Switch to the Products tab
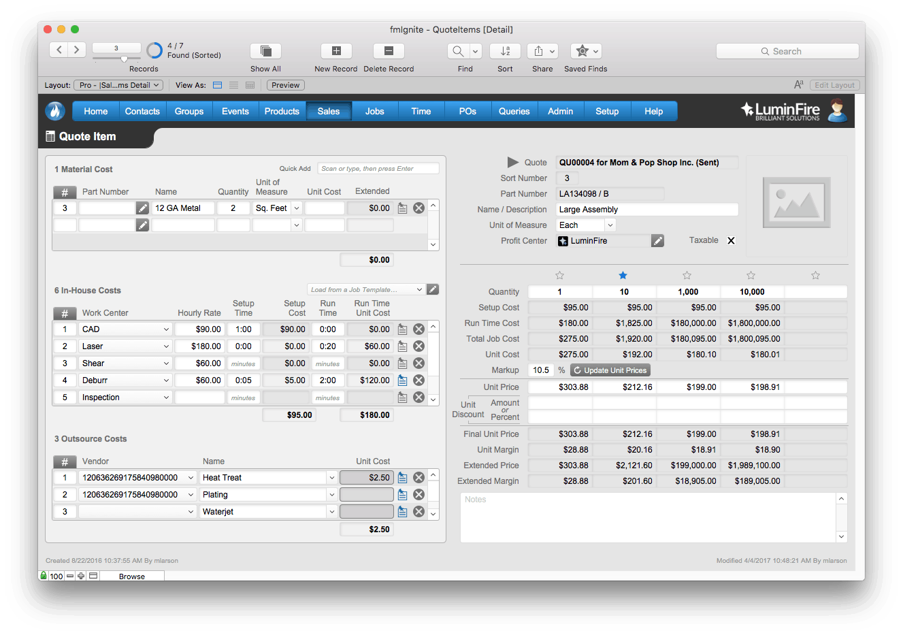The height and width of the screenshot is (635, 903). 282,110
